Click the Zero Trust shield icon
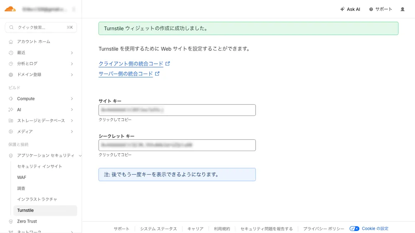The width and height of the screenshot is (415, 233). coord(11,221)
